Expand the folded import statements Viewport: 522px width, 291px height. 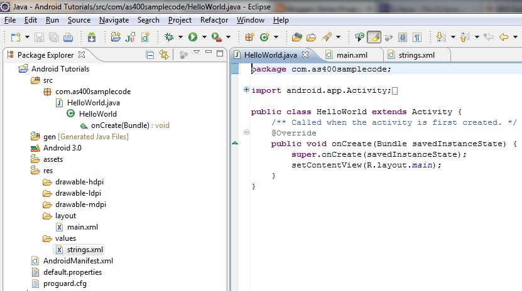pos(246,89)
